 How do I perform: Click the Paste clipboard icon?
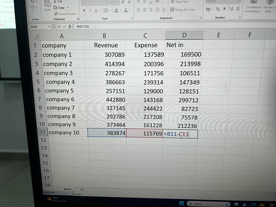(47, 4)
